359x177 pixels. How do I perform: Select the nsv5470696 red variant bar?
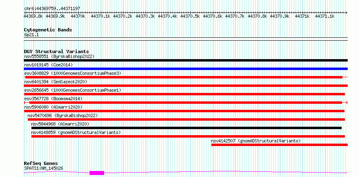(186, 119)
